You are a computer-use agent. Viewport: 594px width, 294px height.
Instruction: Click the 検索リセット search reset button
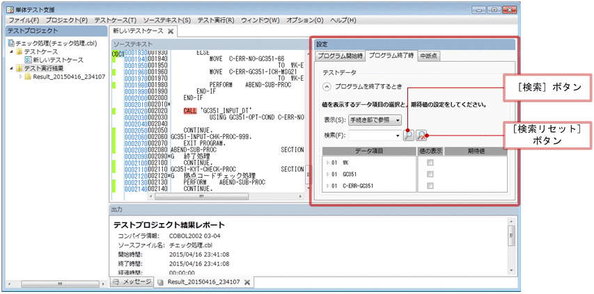coord(421,136)
